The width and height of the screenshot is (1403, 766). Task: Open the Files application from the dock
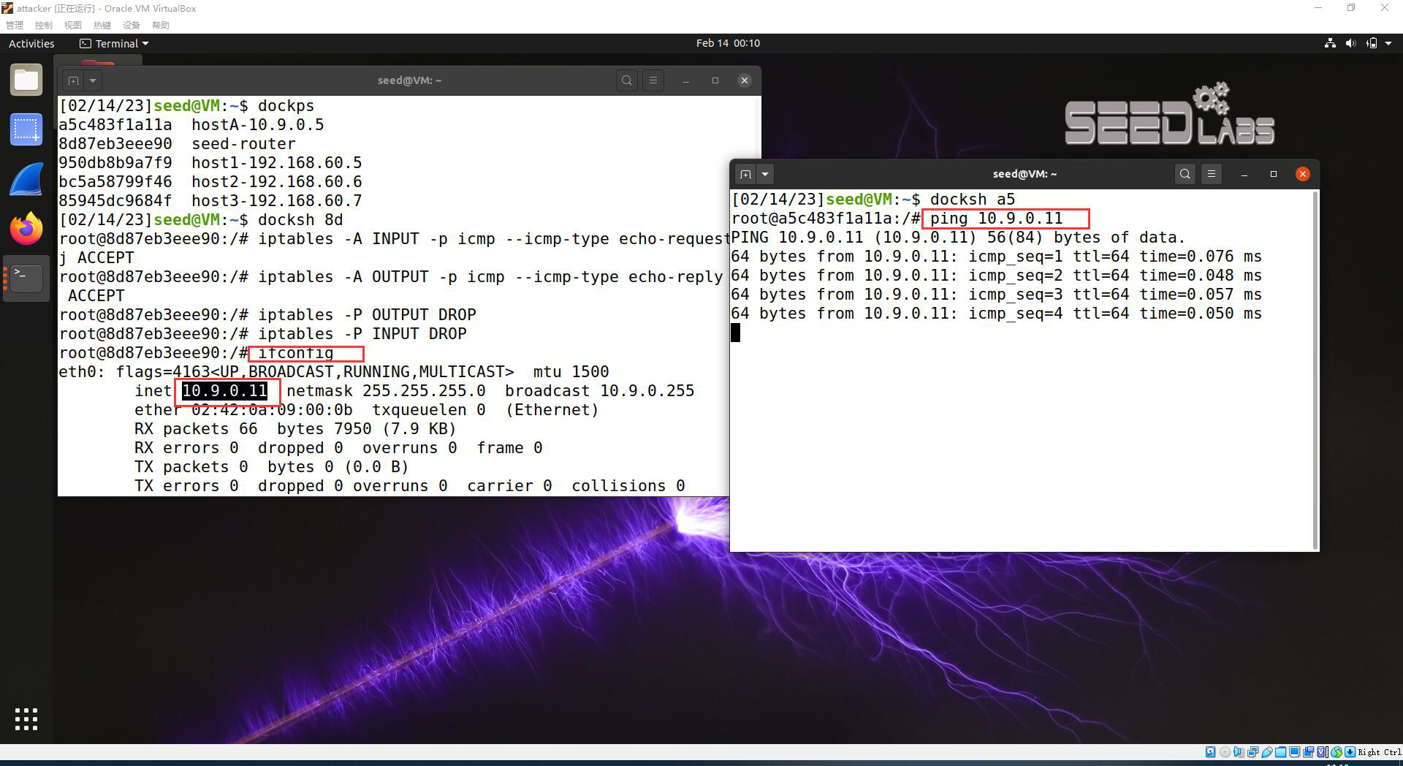(26, 80)
